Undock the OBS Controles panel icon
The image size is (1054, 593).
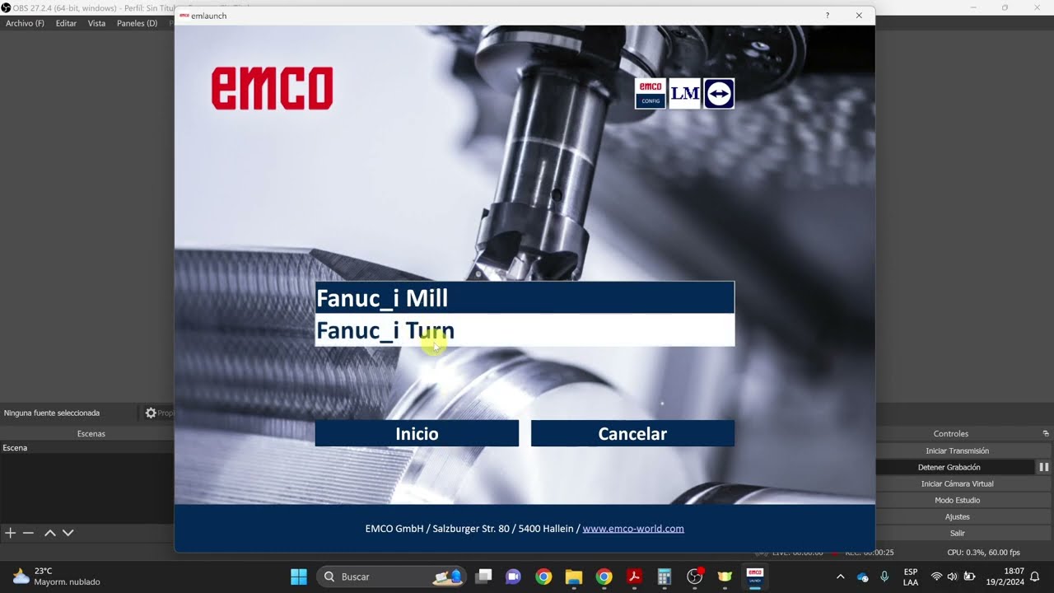pyautogui.click(x=1046, y=433)
